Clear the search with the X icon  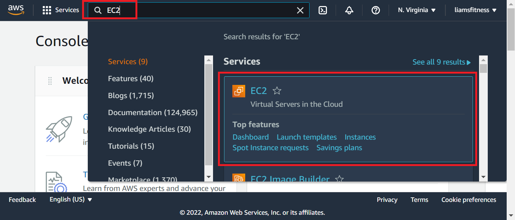click(x=300, y=11)
